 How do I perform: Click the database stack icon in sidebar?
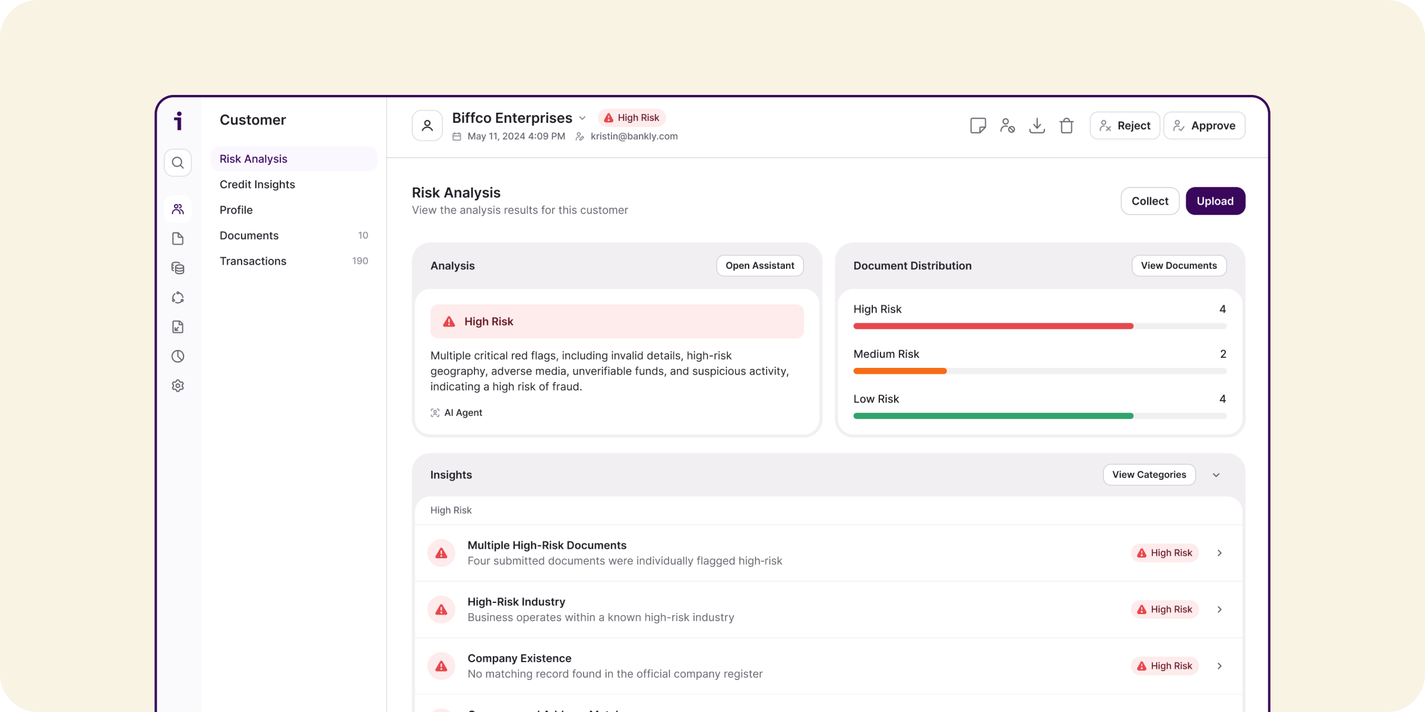[x=178, y=268]
